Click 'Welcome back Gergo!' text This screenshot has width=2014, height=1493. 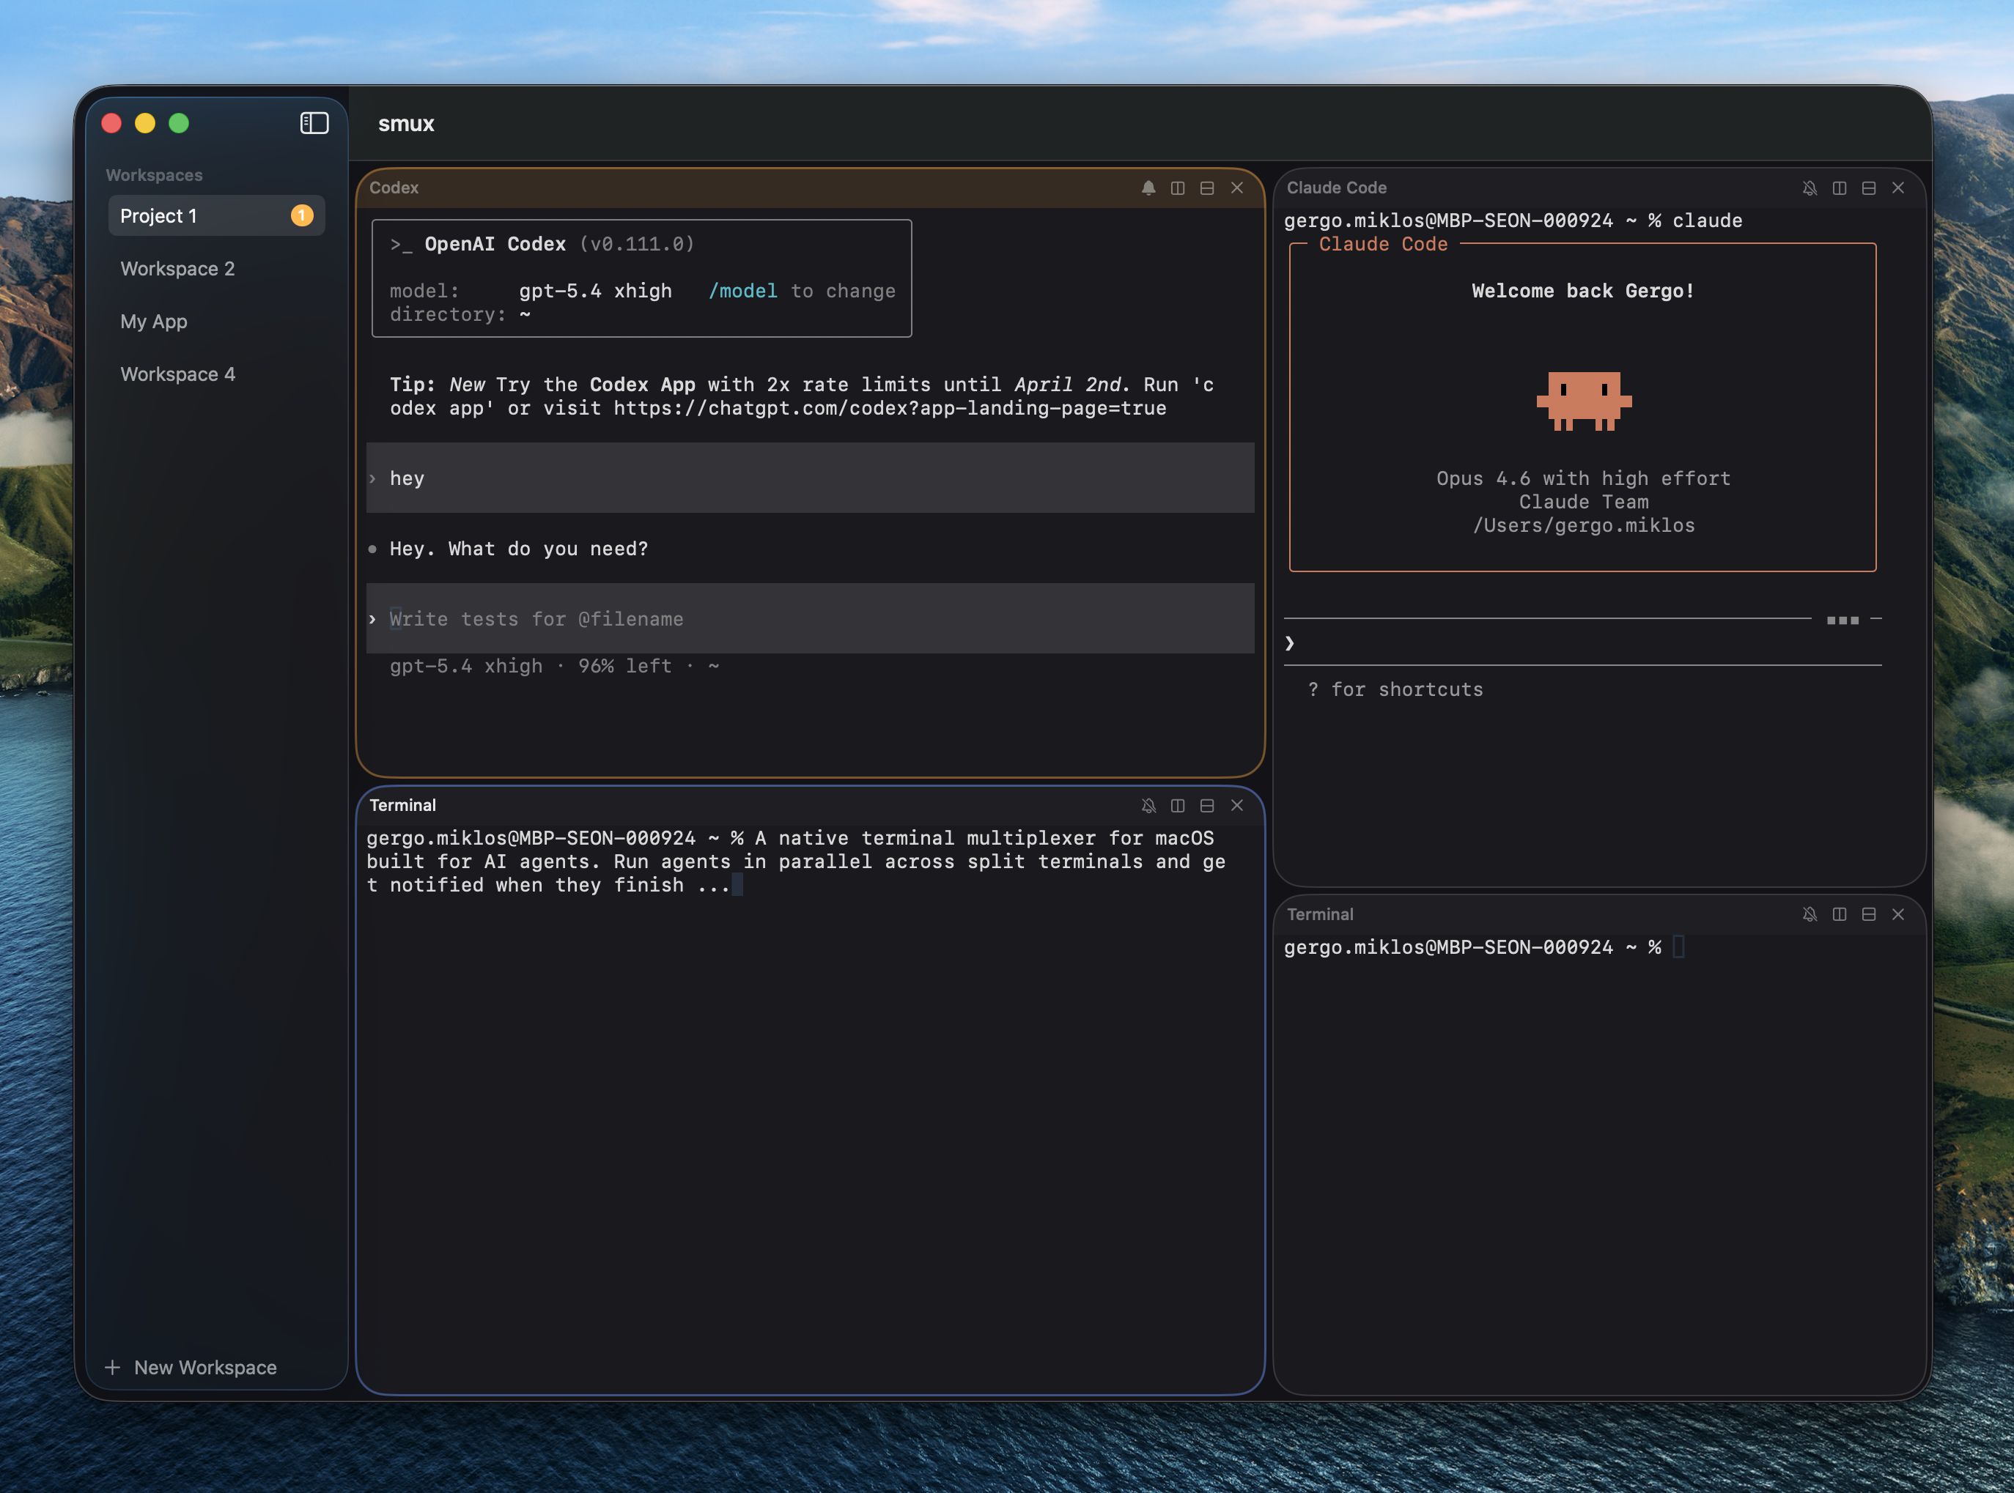click(x=1582, y=291)
